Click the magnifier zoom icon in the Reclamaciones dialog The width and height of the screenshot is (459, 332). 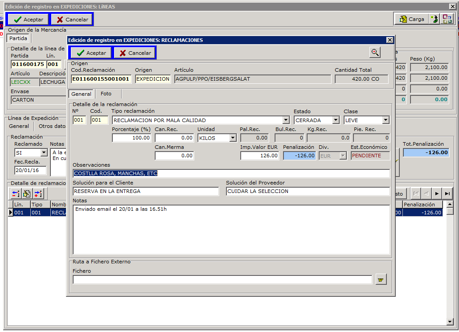pos(375,53)
